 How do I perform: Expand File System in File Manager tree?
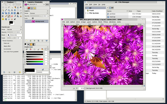pos(86,13)
